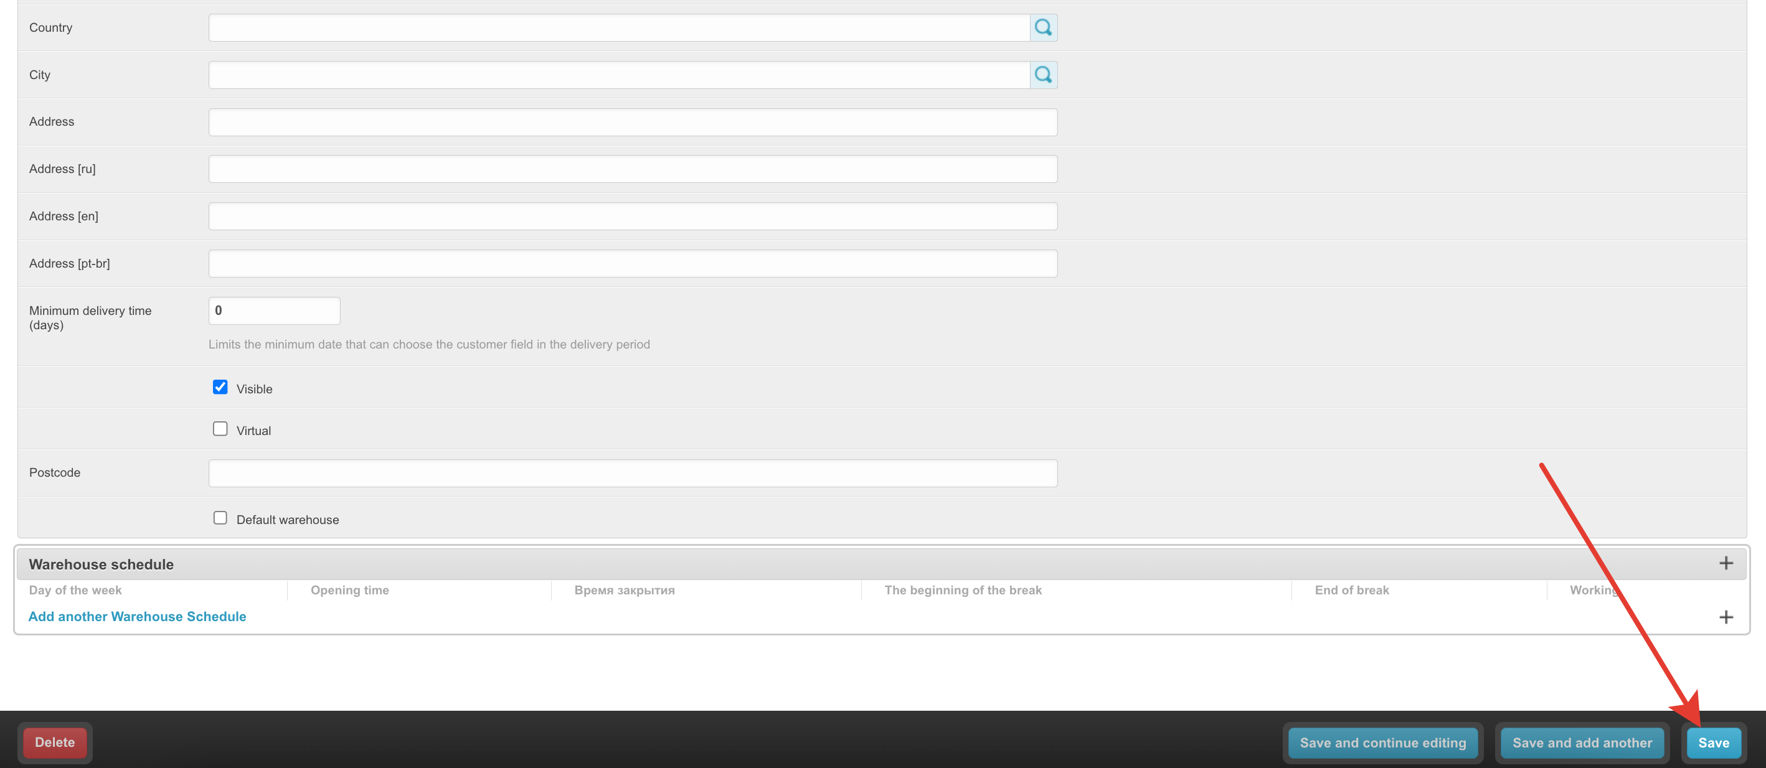Click Save and add another button
The width and height of the screenshot is (1766, 768).
[1582, 742]
